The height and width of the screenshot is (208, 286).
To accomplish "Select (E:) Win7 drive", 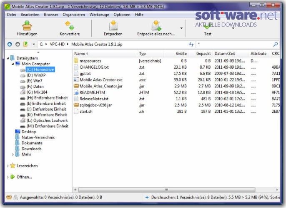I will click(35, 81).
